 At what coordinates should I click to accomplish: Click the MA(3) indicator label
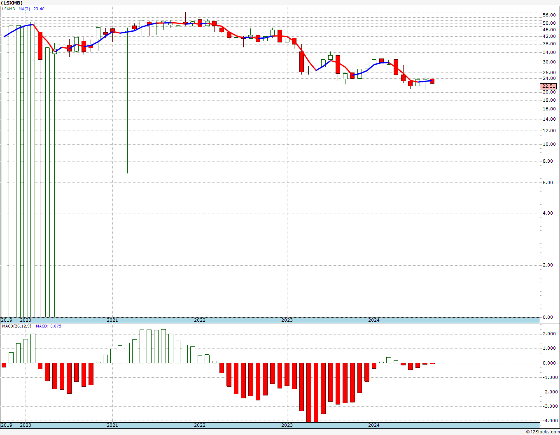coord(24,9)
